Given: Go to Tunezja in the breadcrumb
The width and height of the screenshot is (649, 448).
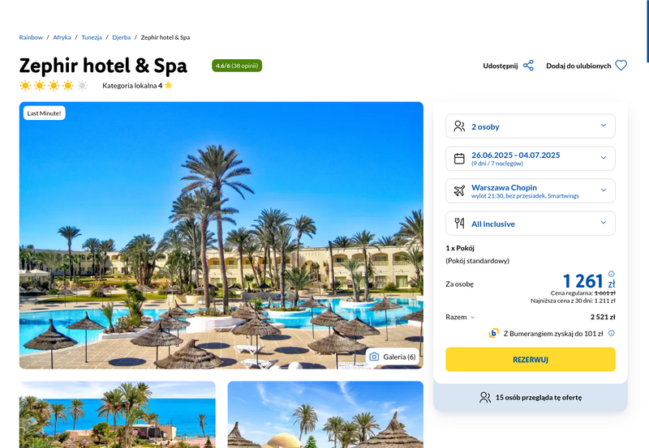Looking at the screenshot, I should [92, 37].
